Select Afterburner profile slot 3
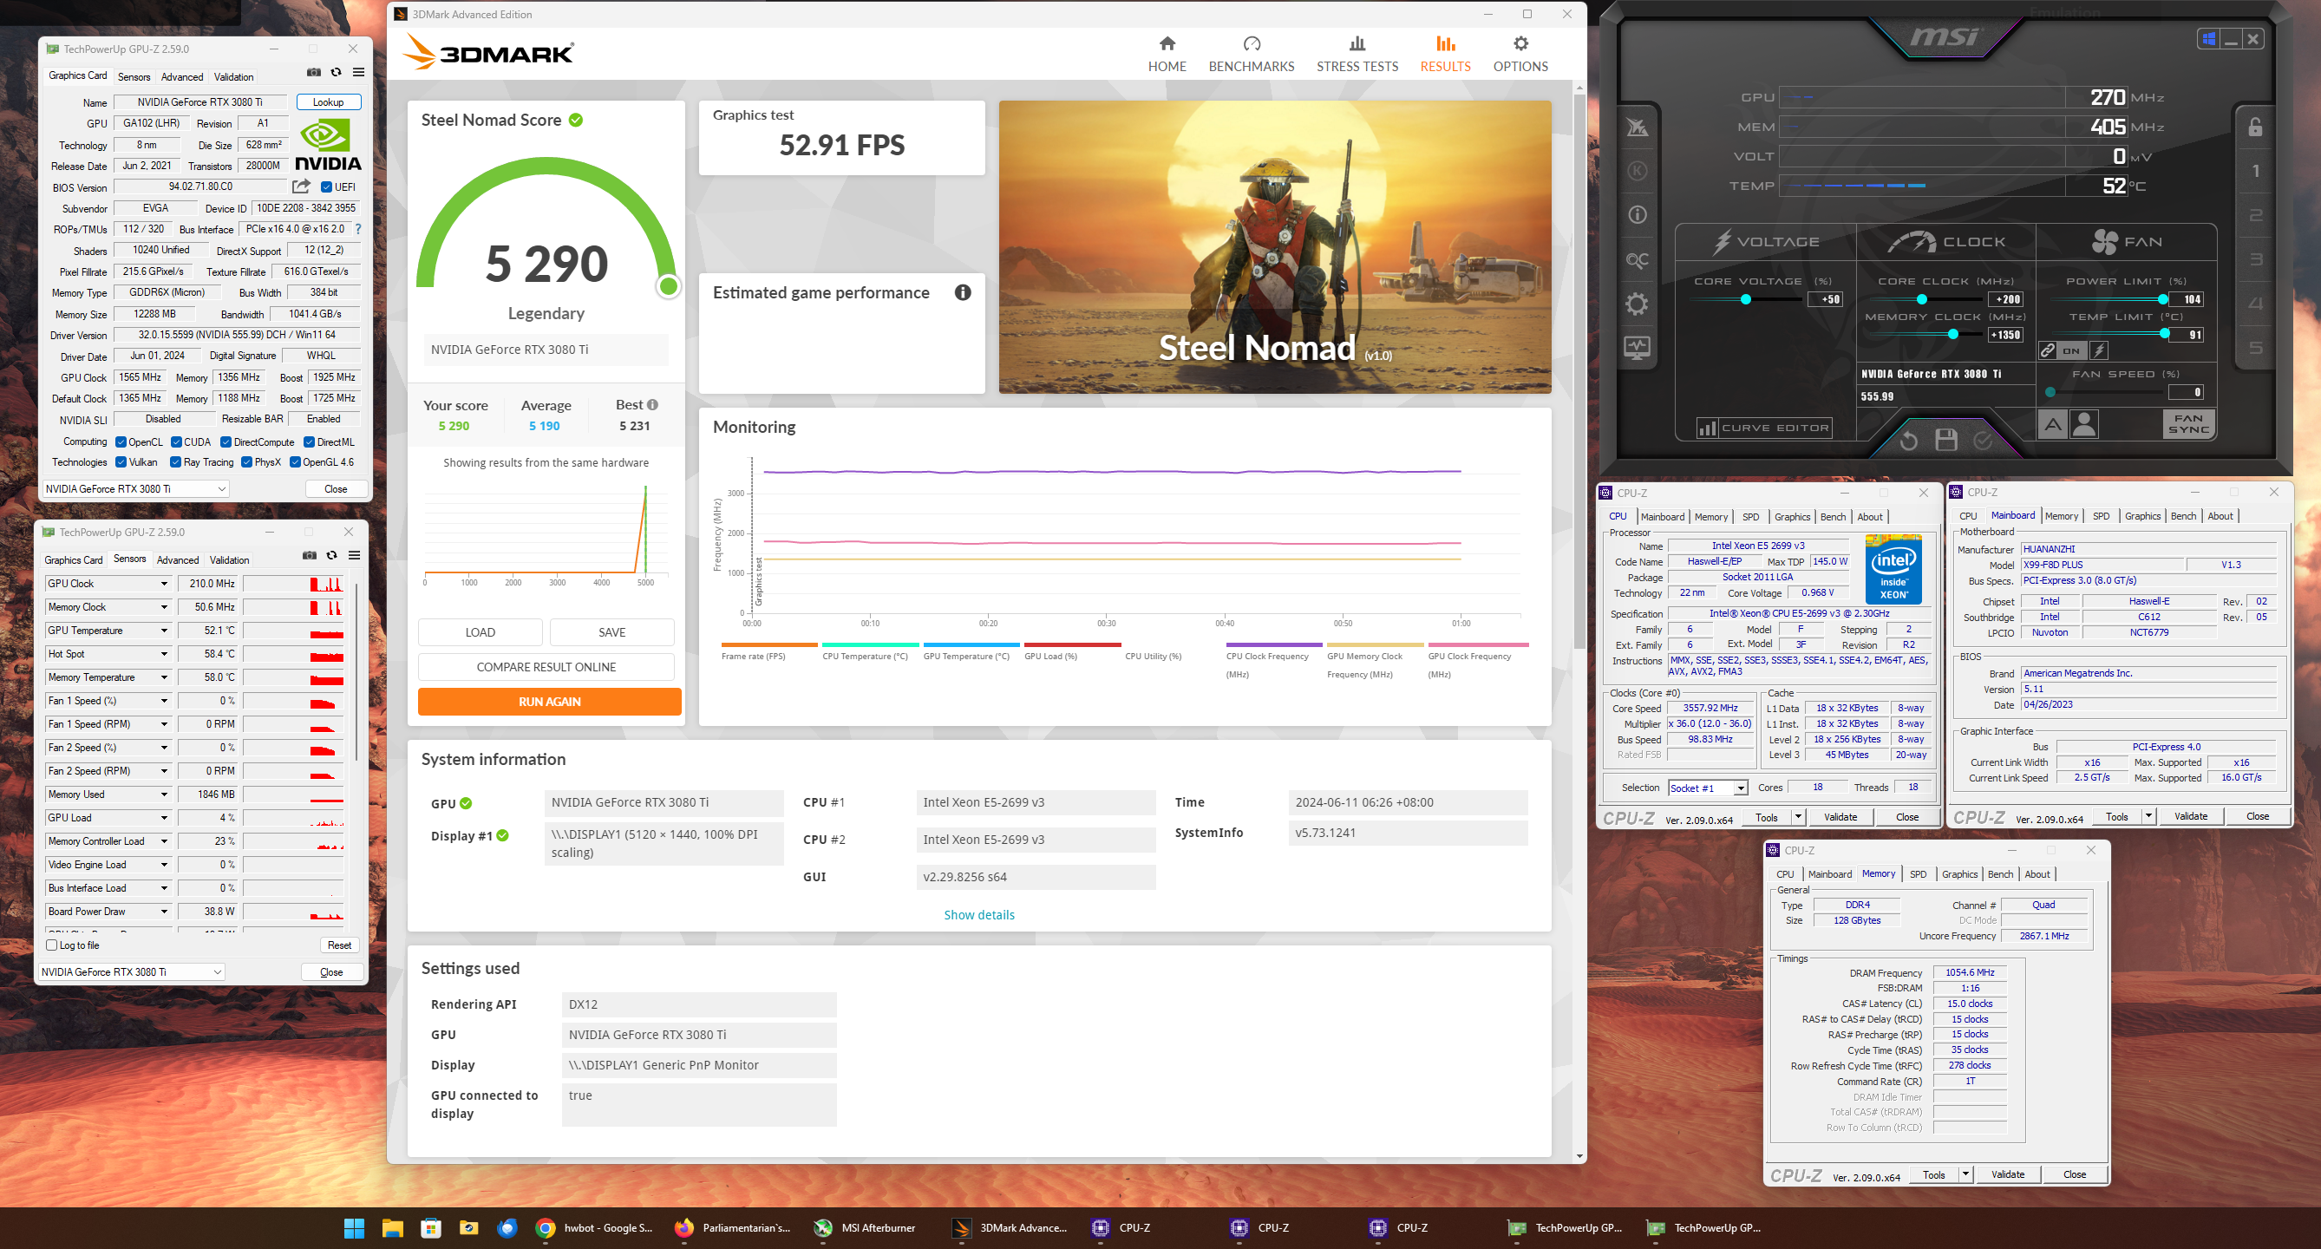The image size is (2321, 1249). point(2255,259)
